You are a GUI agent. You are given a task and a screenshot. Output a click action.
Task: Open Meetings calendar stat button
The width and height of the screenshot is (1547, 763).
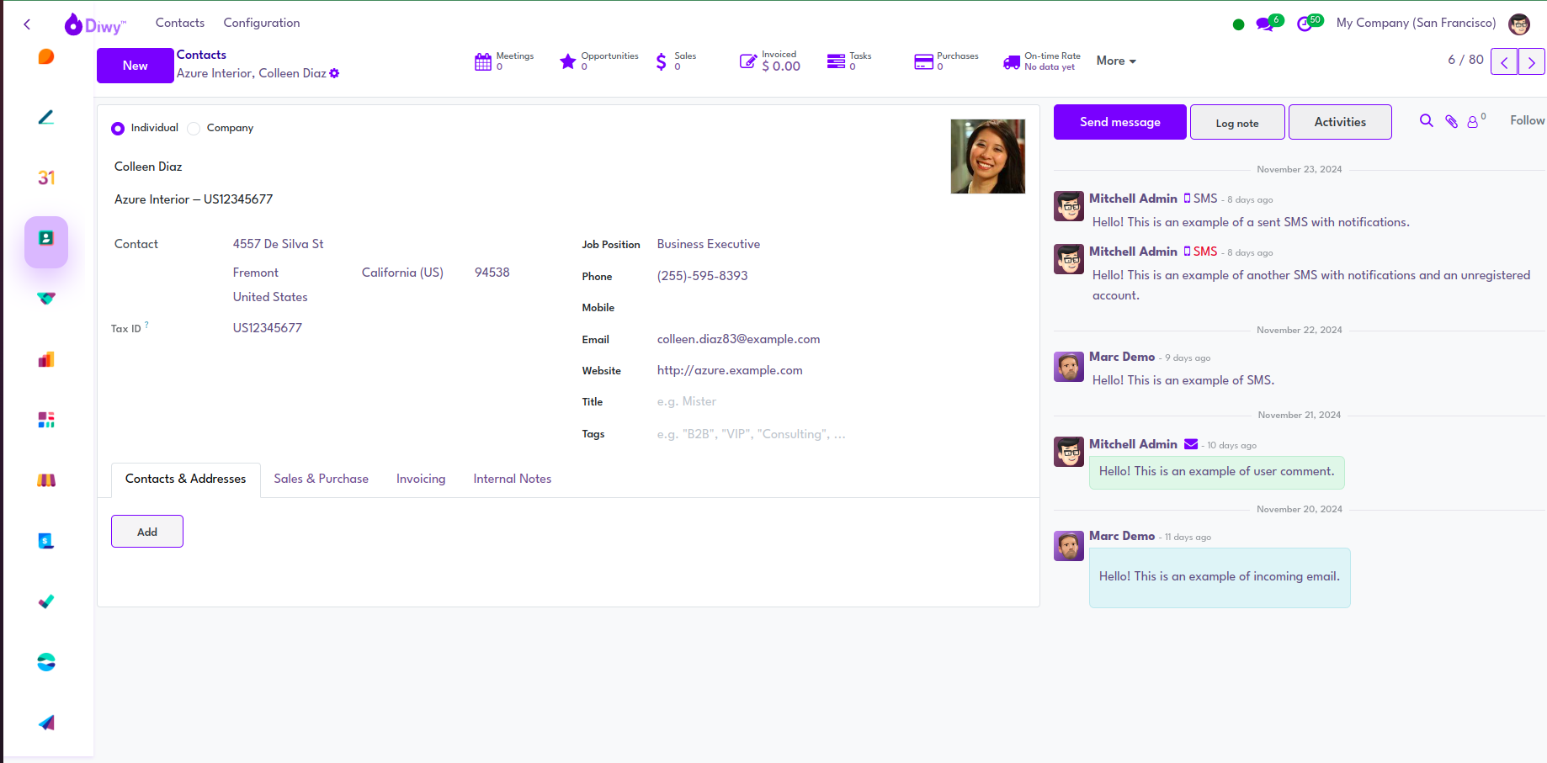point(504,61)
